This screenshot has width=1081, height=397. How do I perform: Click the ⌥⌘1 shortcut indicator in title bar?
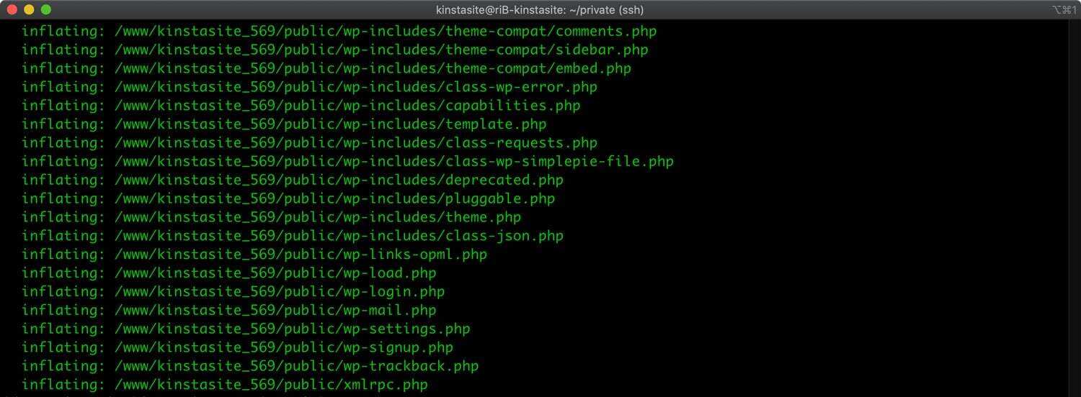coord(1064,9)
